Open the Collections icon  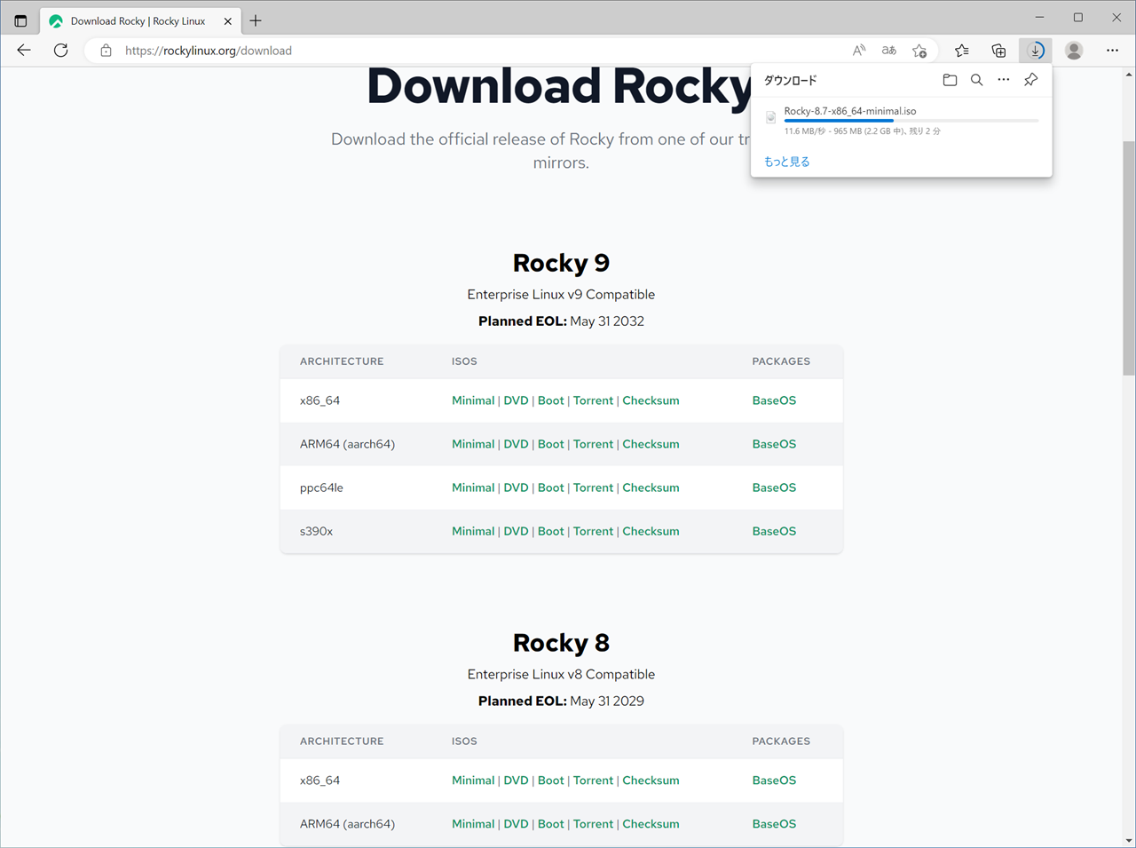(x=998, y=51)
